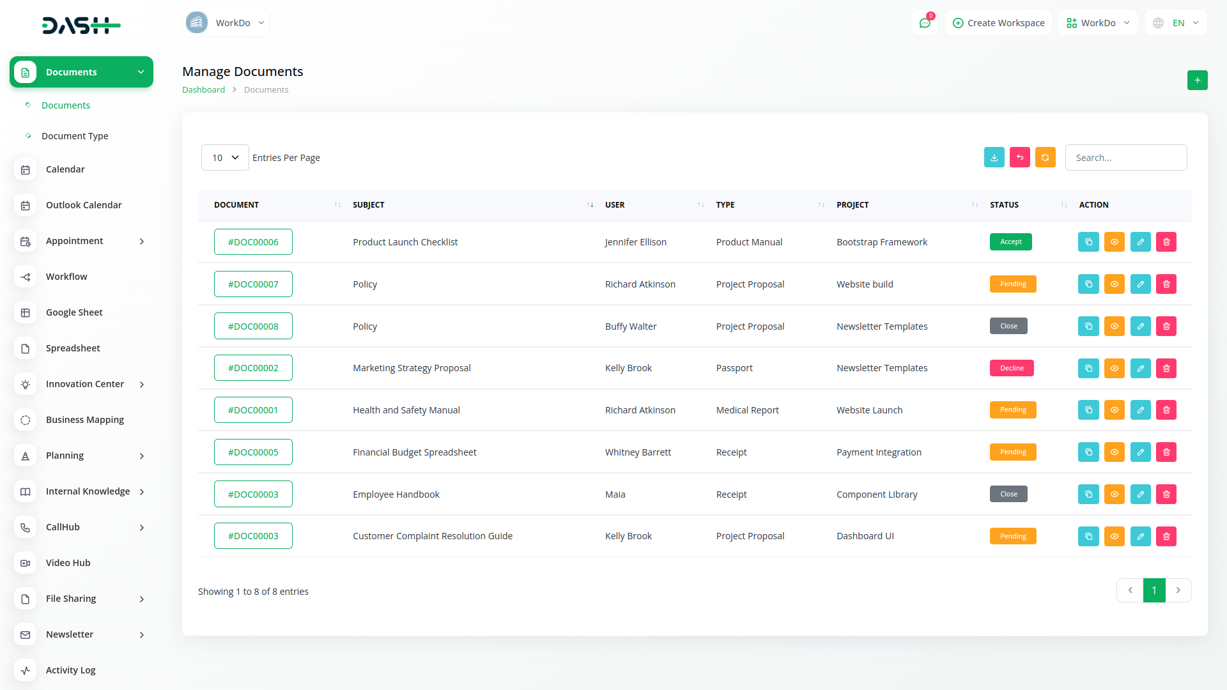This screenshot has height=690, width=1227.
Task: Copy the Product Launch Checklist document
Action: (1088, 241)
